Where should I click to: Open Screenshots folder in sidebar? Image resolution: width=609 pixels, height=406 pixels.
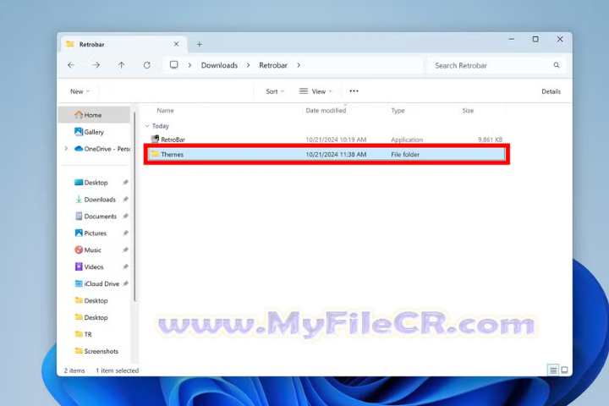click(96, 351)
